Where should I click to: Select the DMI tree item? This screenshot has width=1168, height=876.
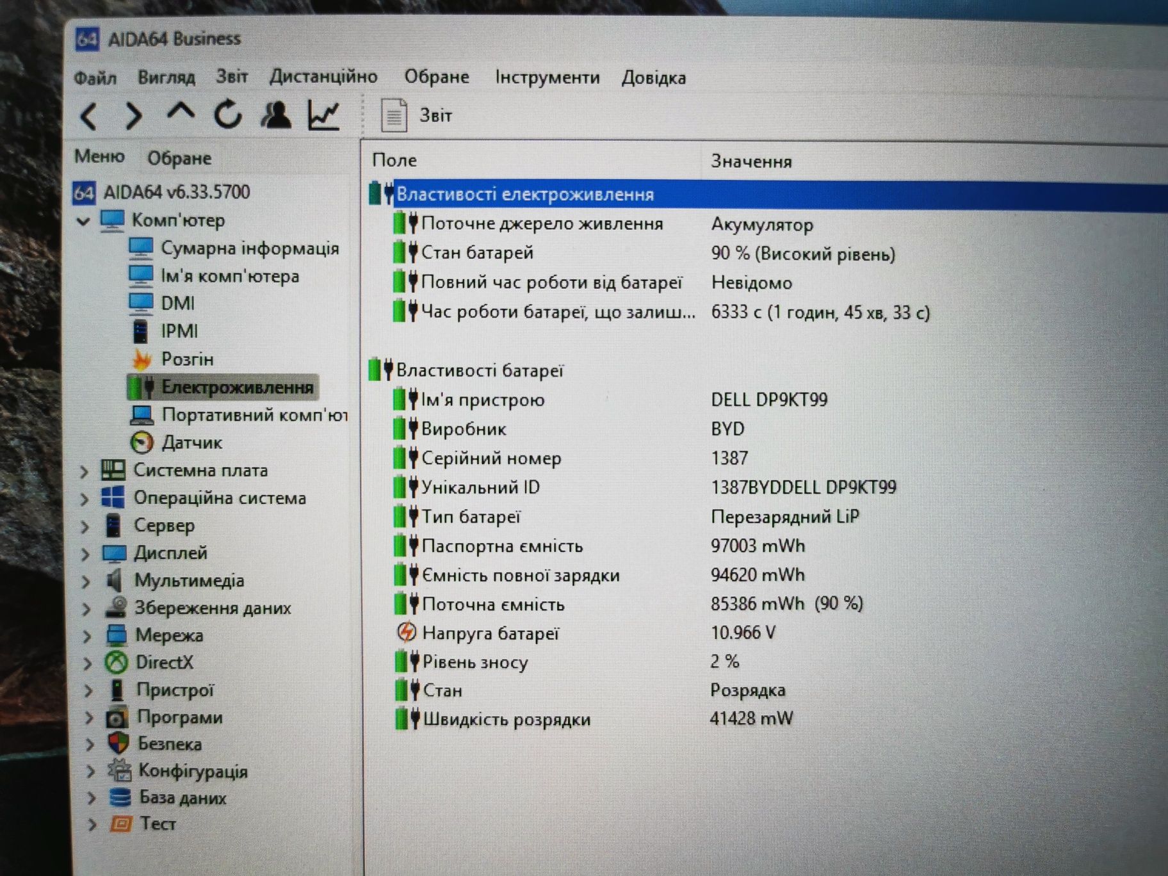[161, 303]
